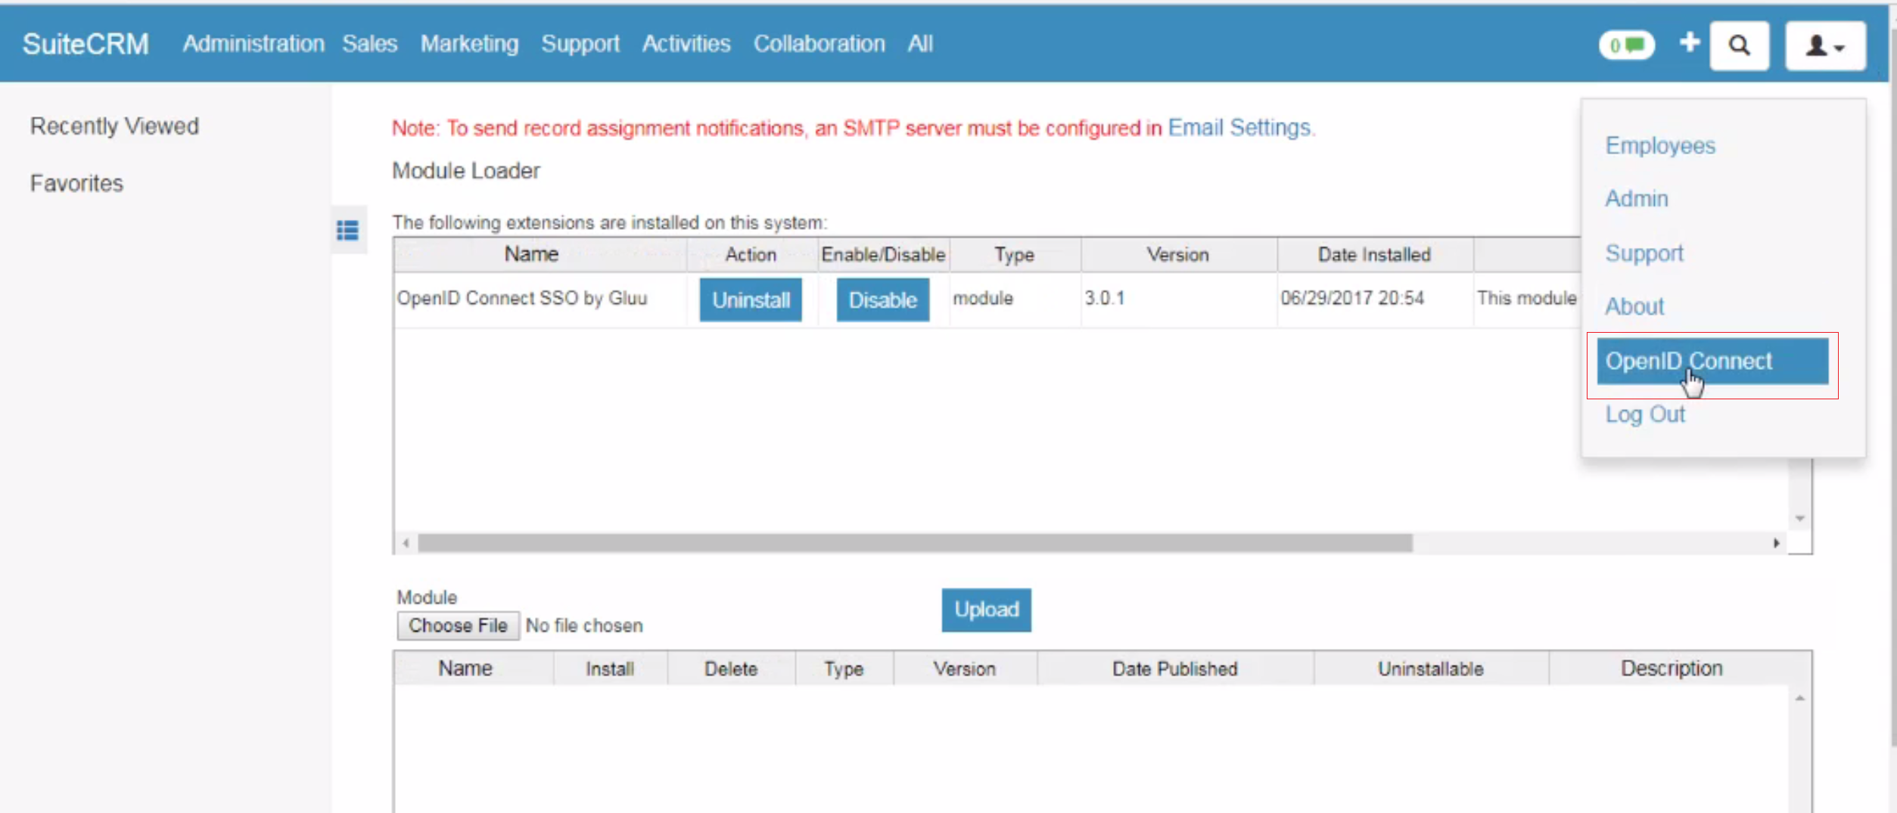Viewport: 1897px width, 813px height.
Task: Click the Action column header
Action: click(x=751, y=255)
